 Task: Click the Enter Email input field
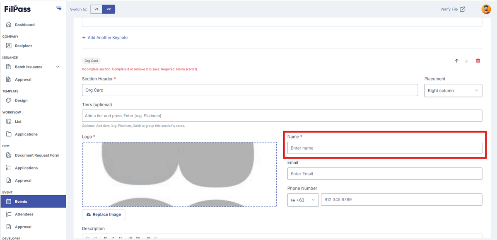[385, 174]
